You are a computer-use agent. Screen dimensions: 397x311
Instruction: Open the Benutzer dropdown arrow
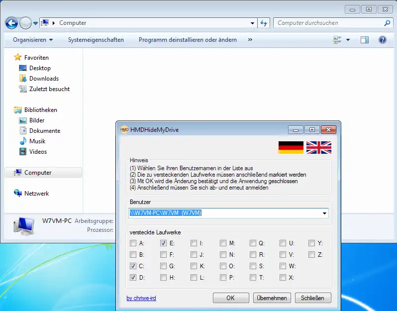(x=324, y=213)
